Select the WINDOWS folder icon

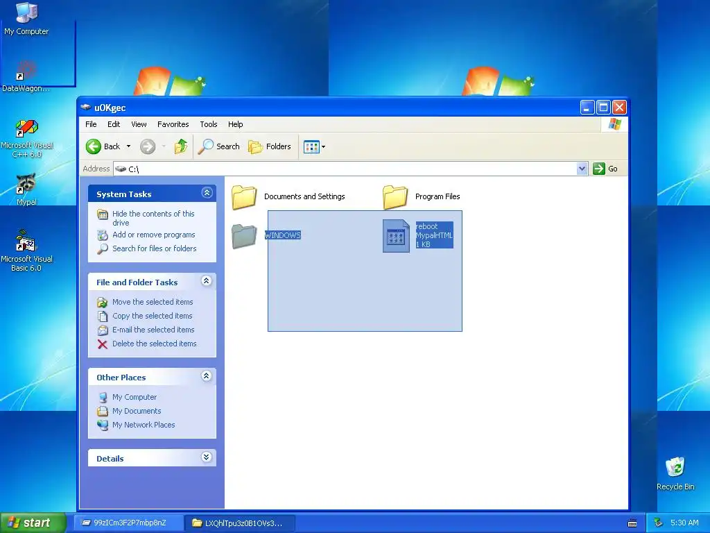[245, 236]
